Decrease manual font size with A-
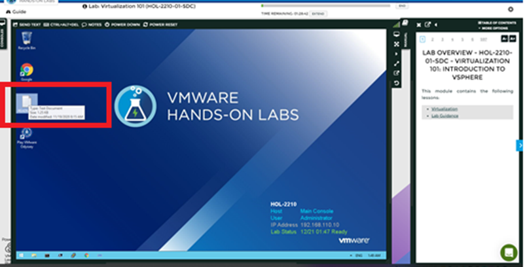This screenshot has width=525, height=267. tap(504, 39)
